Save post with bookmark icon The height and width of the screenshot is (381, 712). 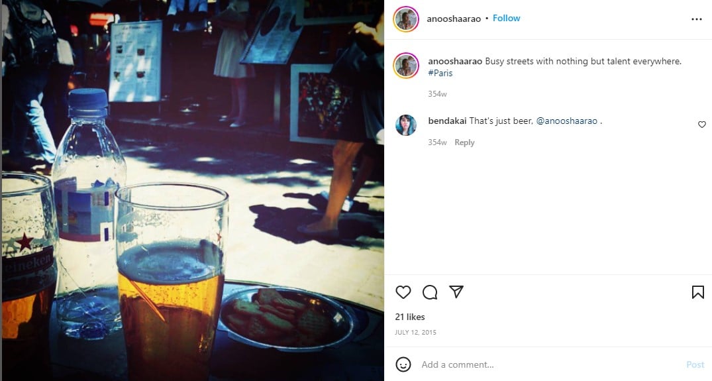tap(698, 292)
